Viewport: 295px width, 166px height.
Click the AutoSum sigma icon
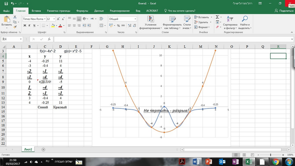click(x=217, y=17)
